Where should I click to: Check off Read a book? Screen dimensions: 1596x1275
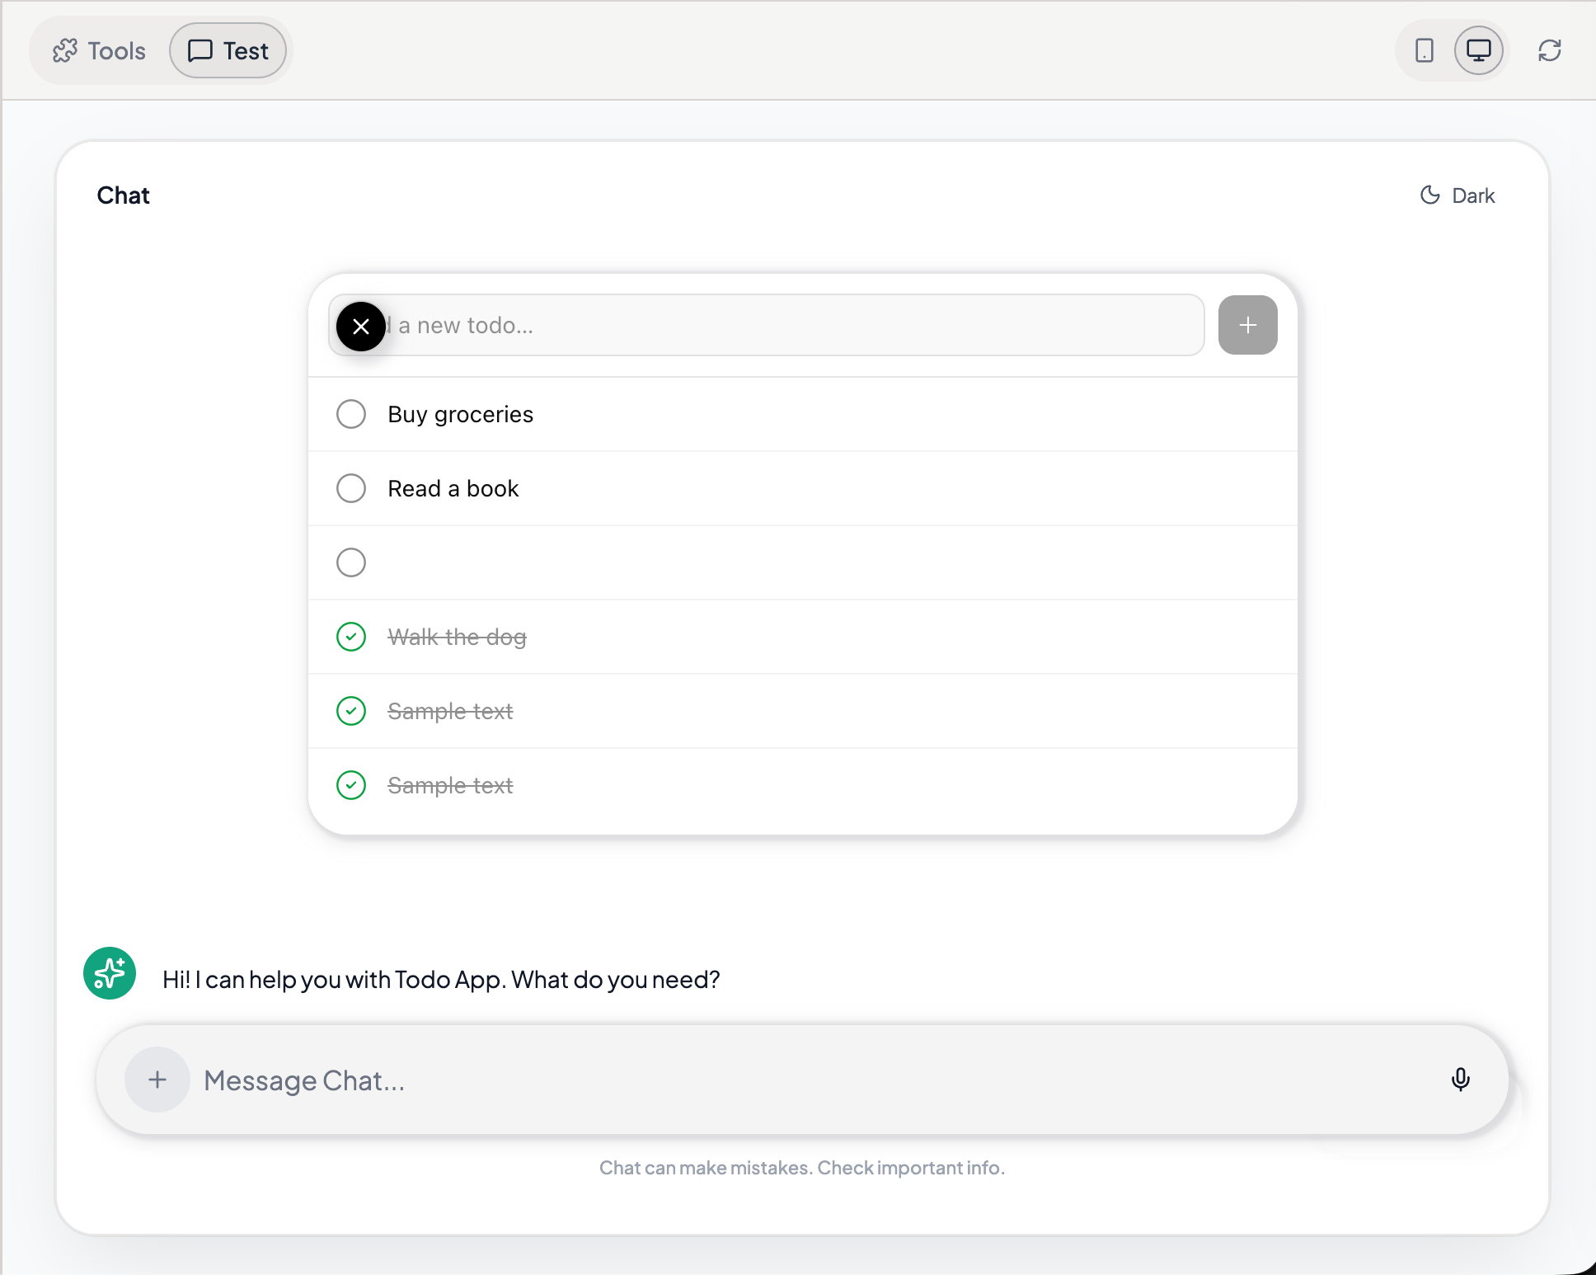pos(351,488)
